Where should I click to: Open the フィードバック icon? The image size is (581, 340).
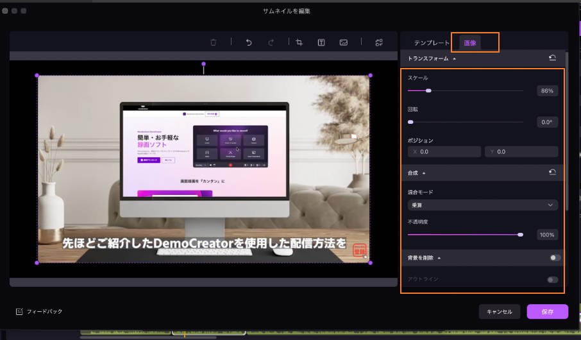pyautogui.click(x=19, y=311)
